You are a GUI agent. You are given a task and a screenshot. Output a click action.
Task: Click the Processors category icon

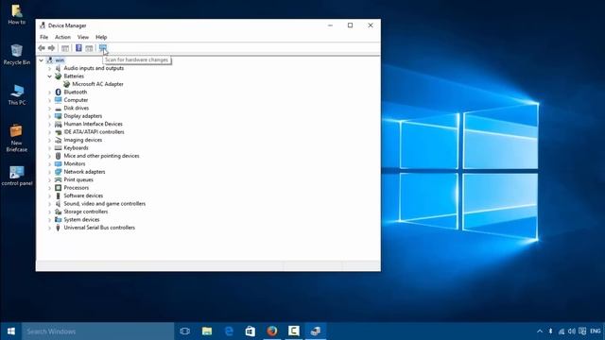pyautogui.click(x=59, y=188)
